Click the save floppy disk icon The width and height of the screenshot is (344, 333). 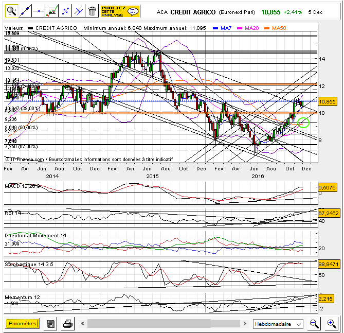(51, 324)
